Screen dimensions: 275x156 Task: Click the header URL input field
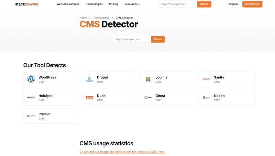click(178, 4)
